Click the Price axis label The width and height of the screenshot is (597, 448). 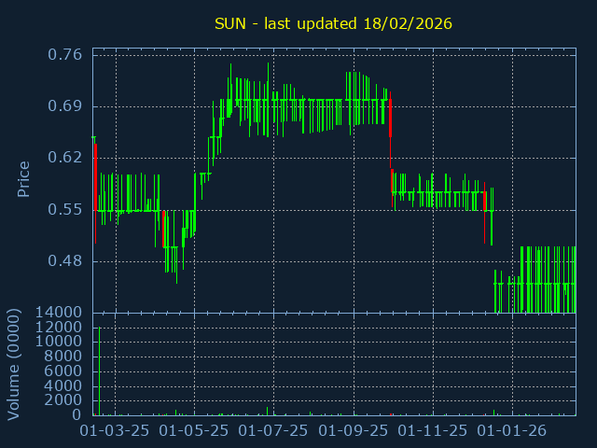24,178
